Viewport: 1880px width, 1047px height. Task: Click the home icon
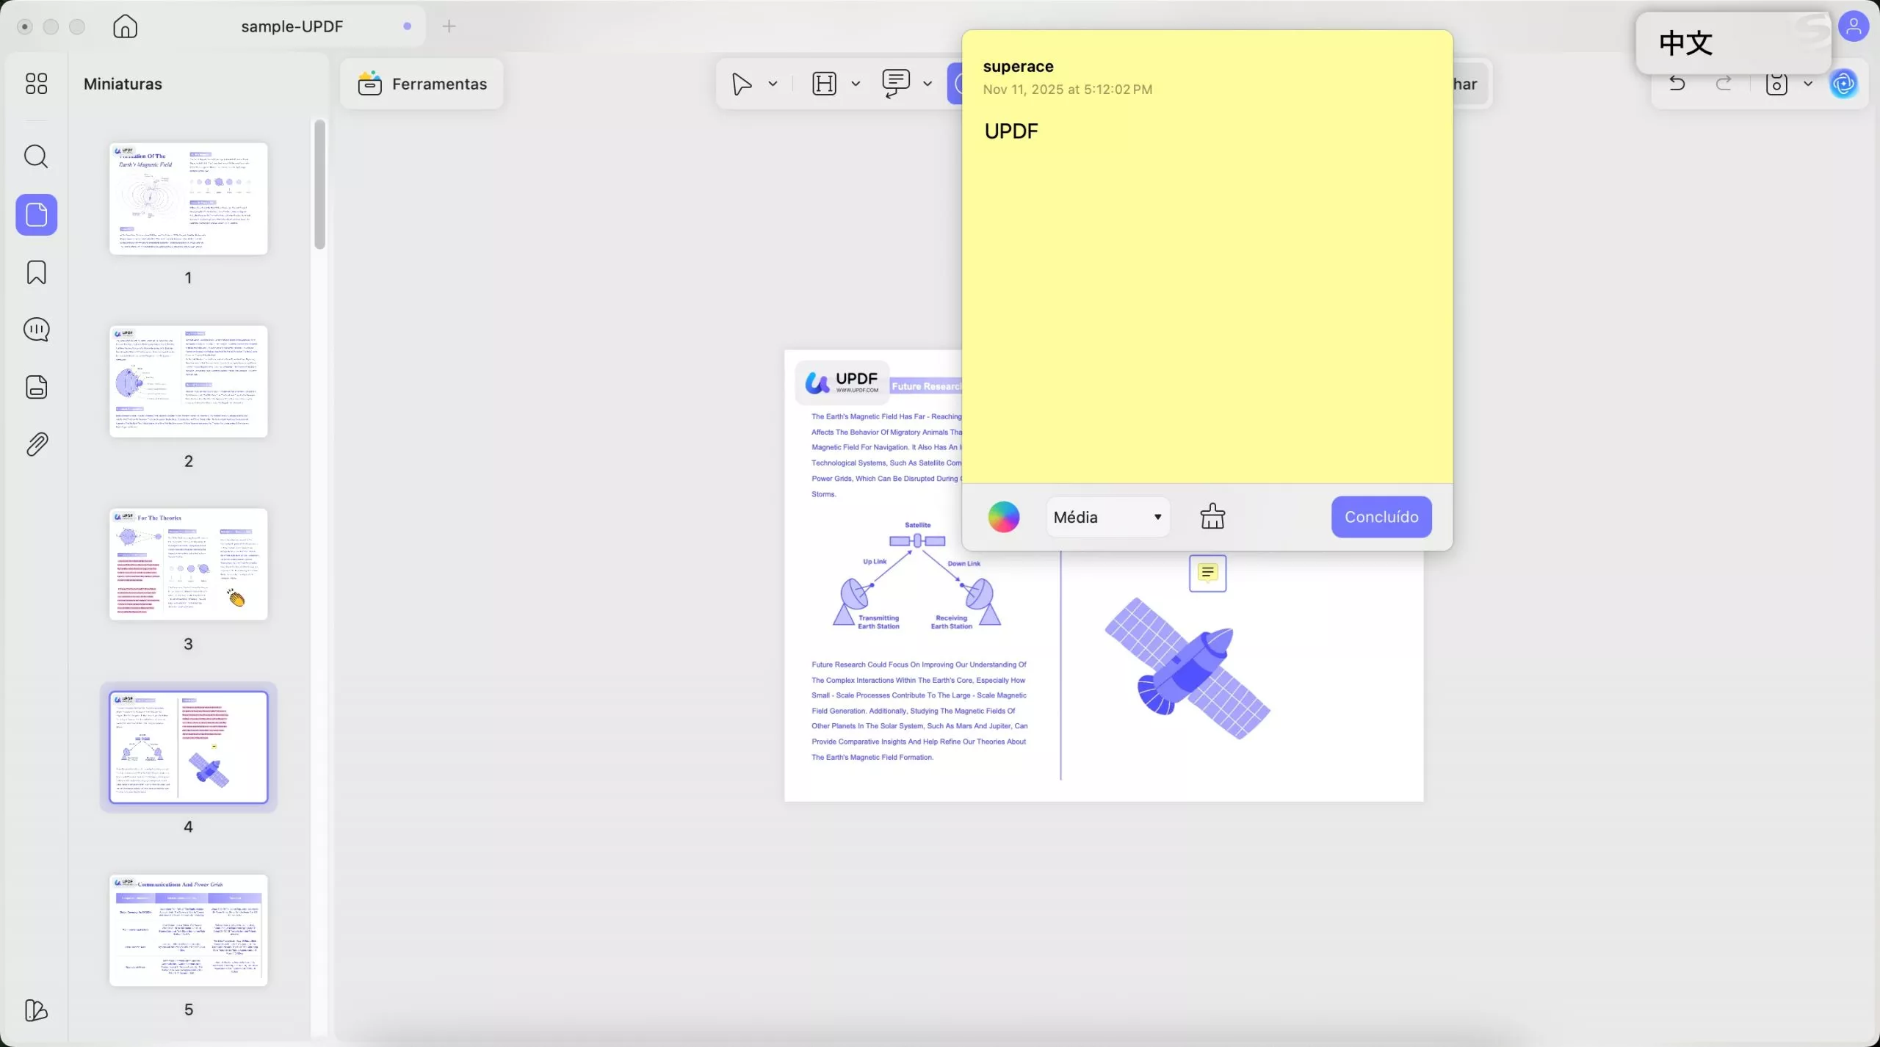(125, 26)
